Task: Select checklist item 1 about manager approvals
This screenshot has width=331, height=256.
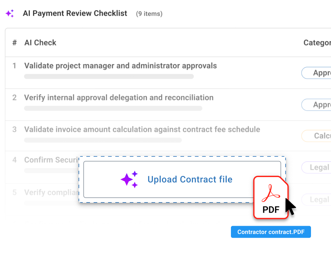Action: coord(121,65)
